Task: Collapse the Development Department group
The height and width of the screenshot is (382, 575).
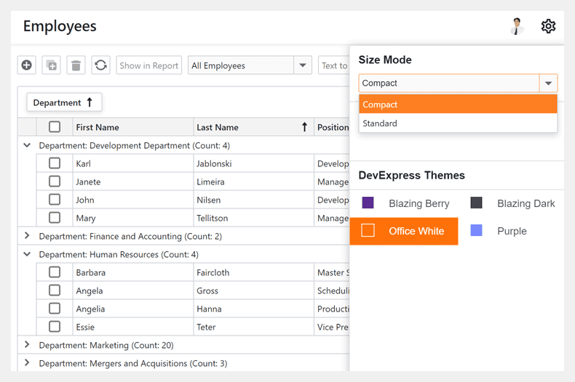Action: [27, 145]
